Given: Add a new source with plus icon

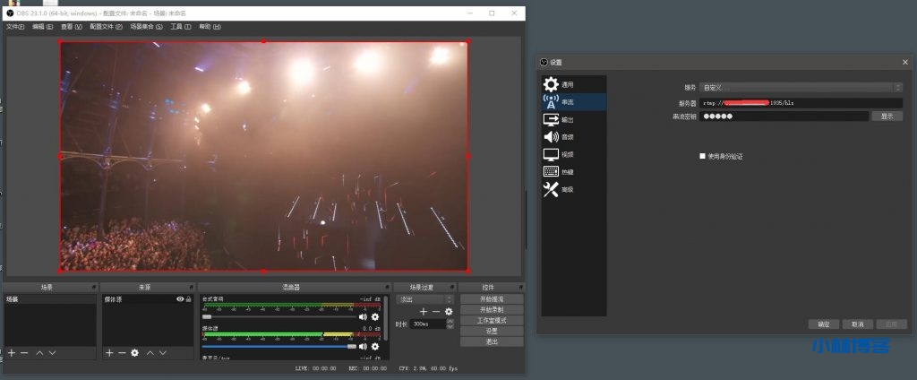Looking at the screenshot, I should 109,353.
